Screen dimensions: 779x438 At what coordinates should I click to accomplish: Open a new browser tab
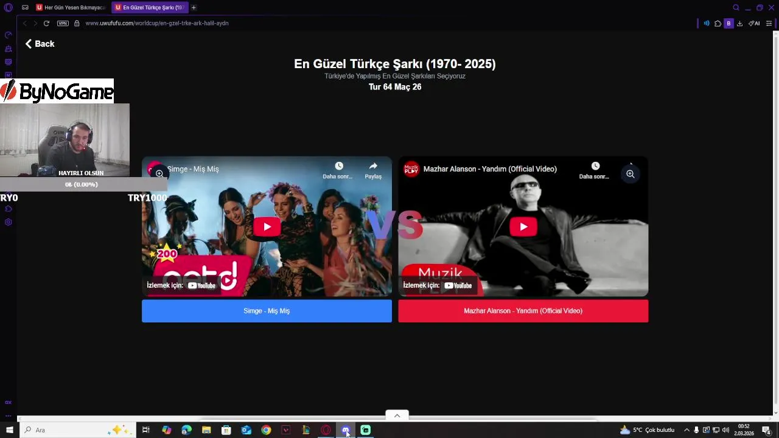pyautogui.click(x=194, y=8)
